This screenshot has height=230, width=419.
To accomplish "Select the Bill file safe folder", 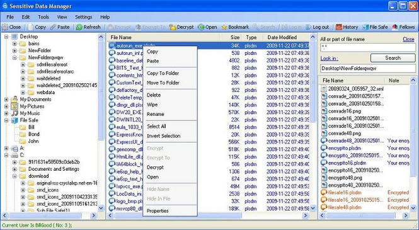I will point(32,127).
